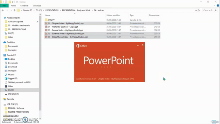Click PowerPoint icon of 01 - General Index file
Image resolution: width=220 pixels, height=124 pixels.
[46, 30]
